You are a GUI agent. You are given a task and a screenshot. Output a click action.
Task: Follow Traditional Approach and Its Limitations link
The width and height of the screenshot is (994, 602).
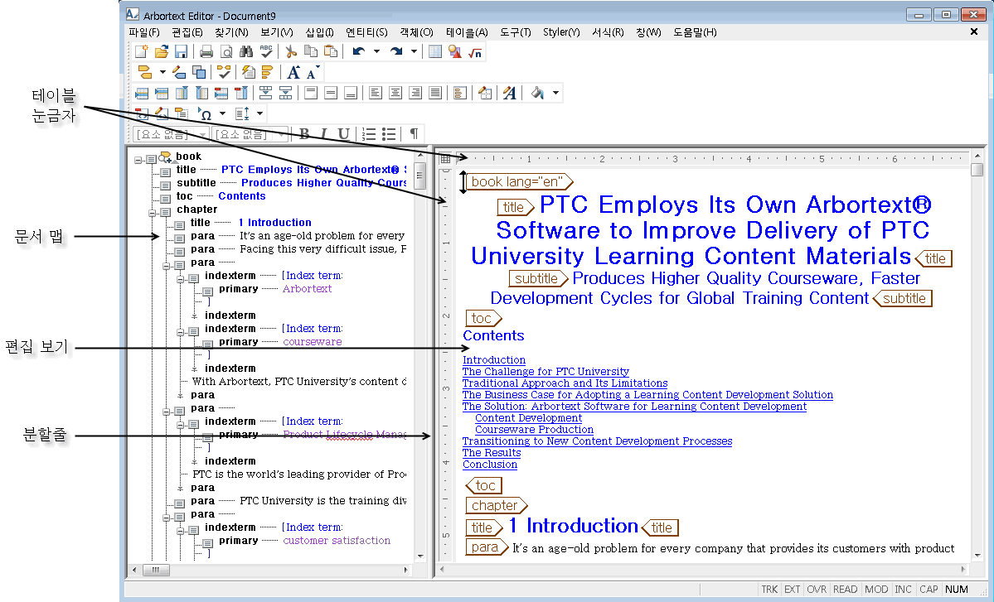[x=565, y=383]
